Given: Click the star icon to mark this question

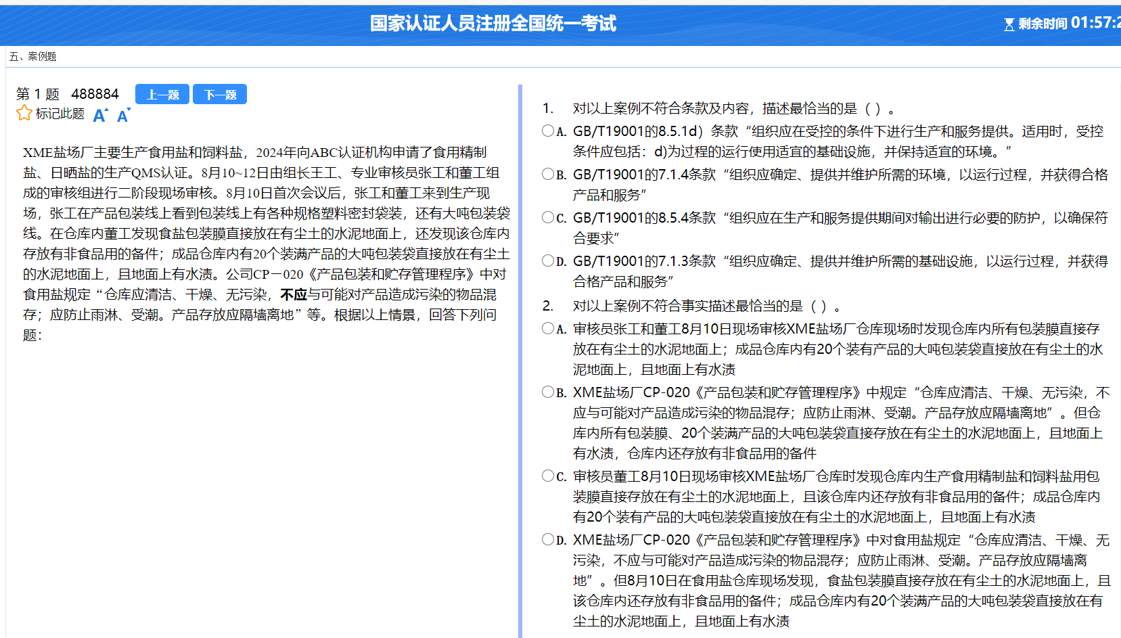Looking at the screenshot, I should point(24,113).
